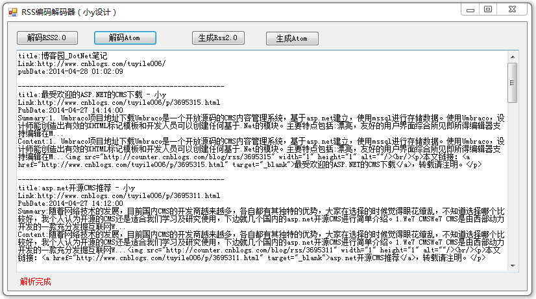Close the RSS编码解码器 window
The width and height of the screenshot is (536, 299).
point(512,10)
